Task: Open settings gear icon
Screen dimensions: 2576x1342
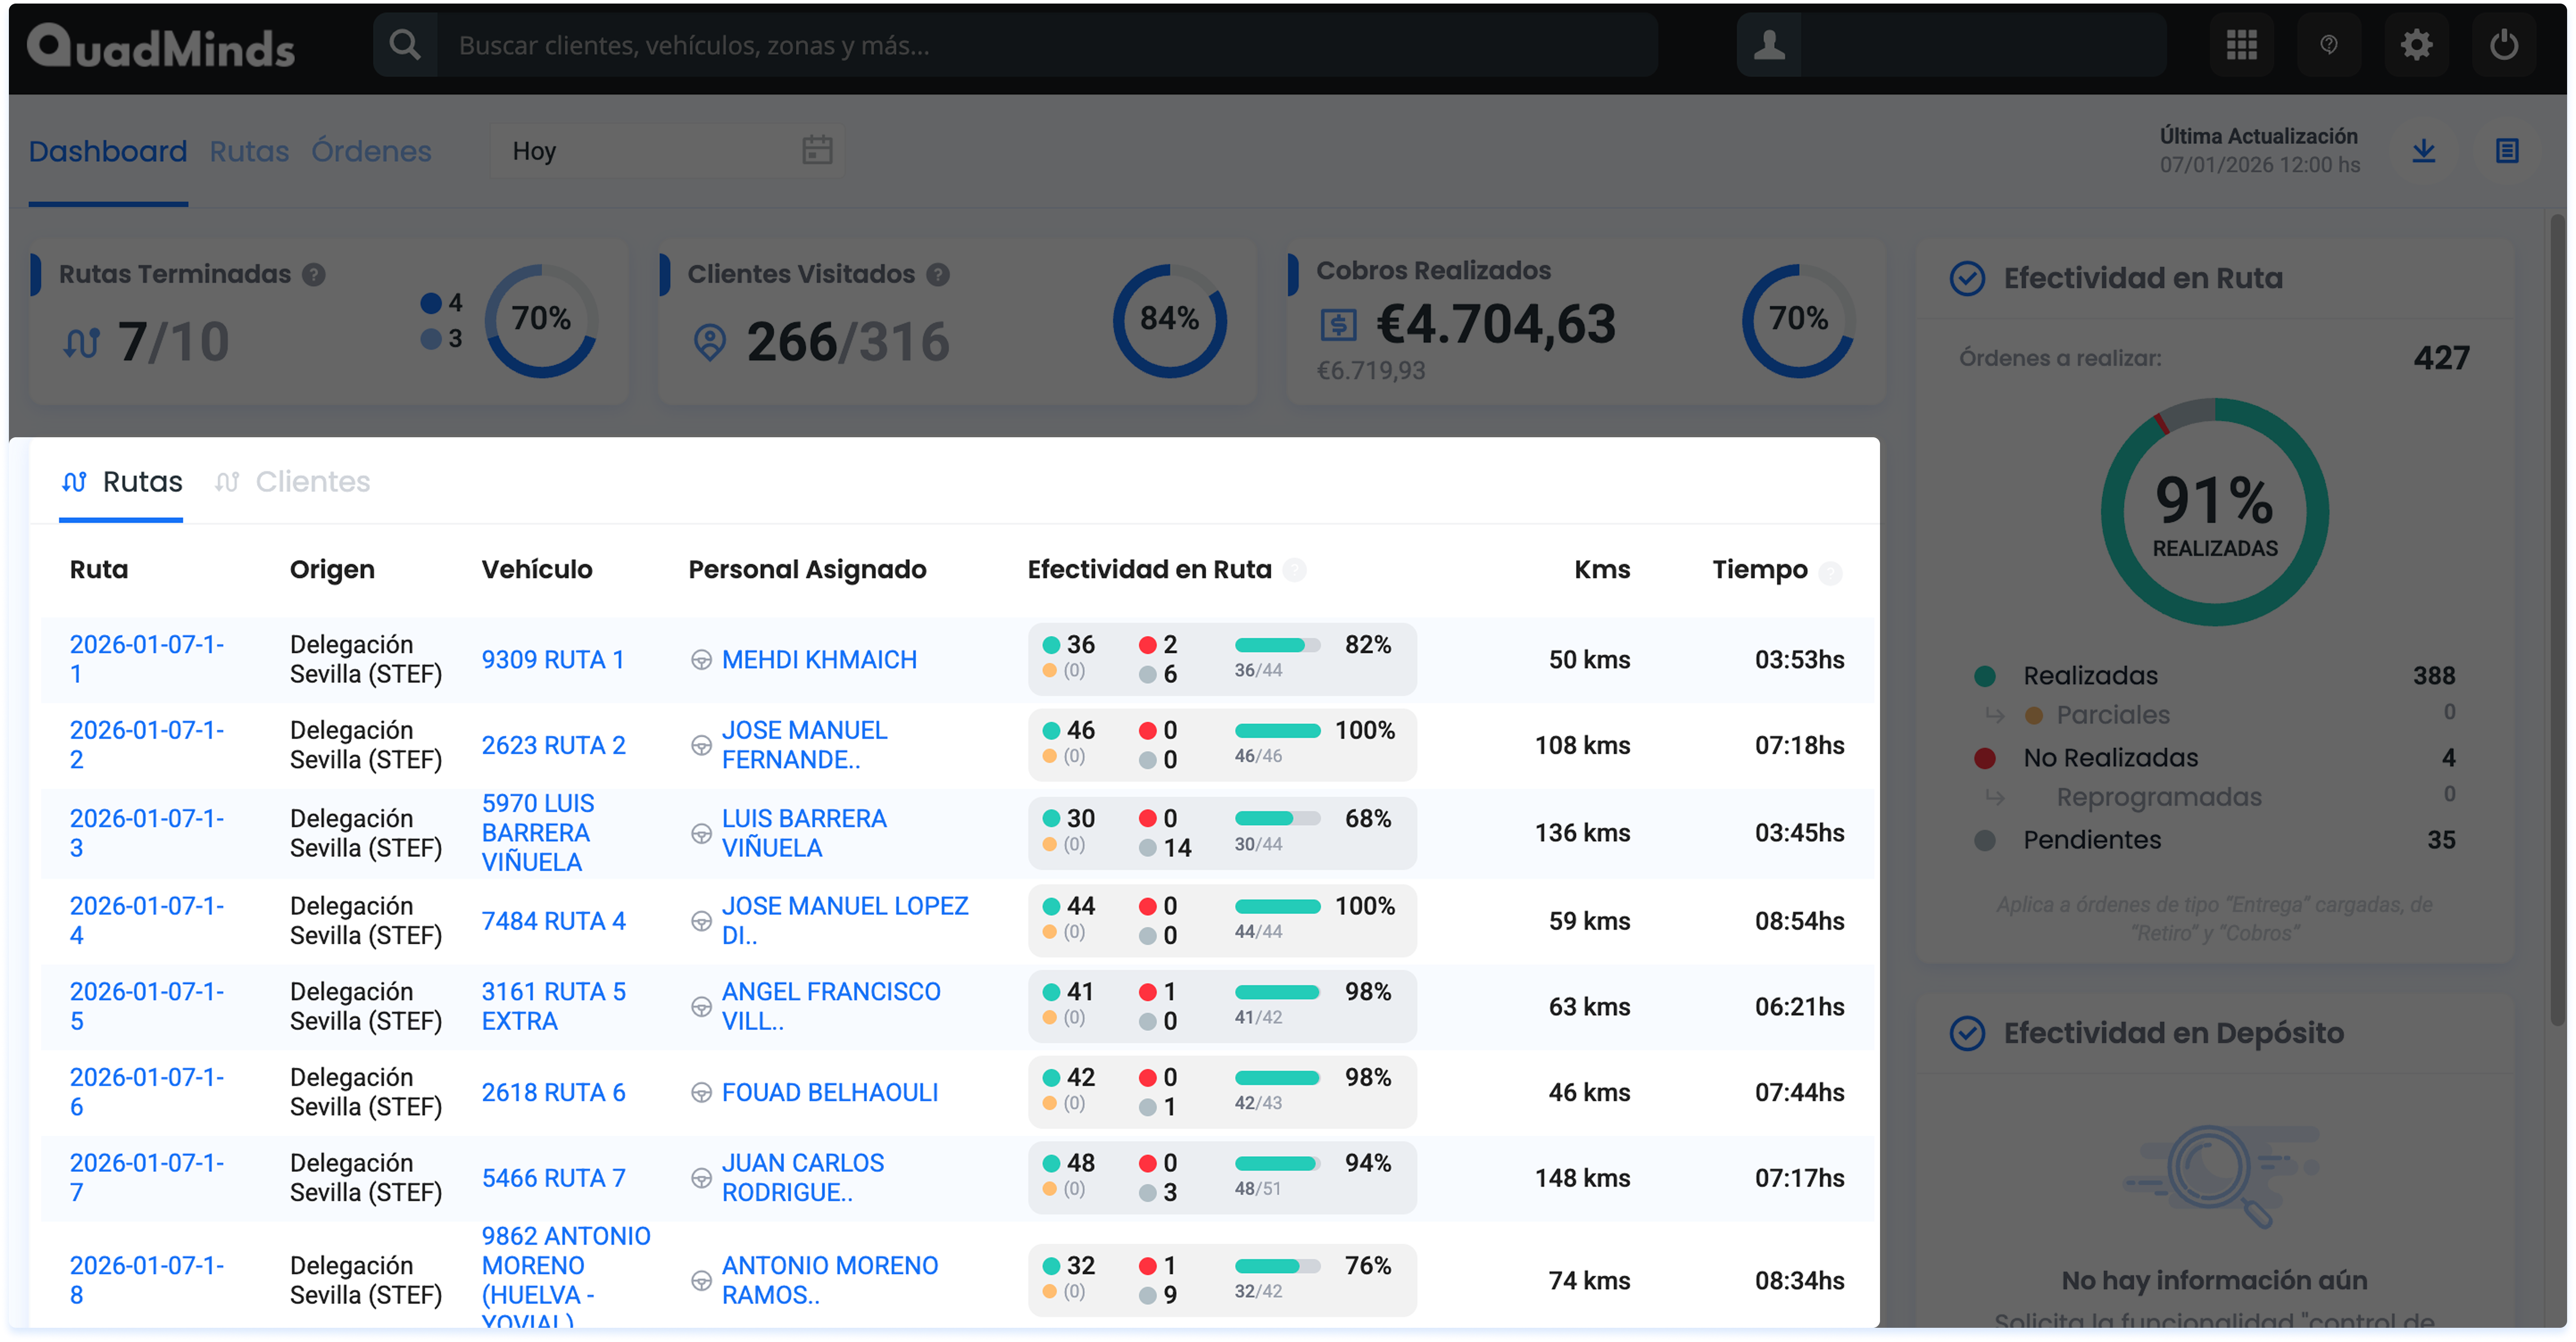Action: [x=2416, y=45]
